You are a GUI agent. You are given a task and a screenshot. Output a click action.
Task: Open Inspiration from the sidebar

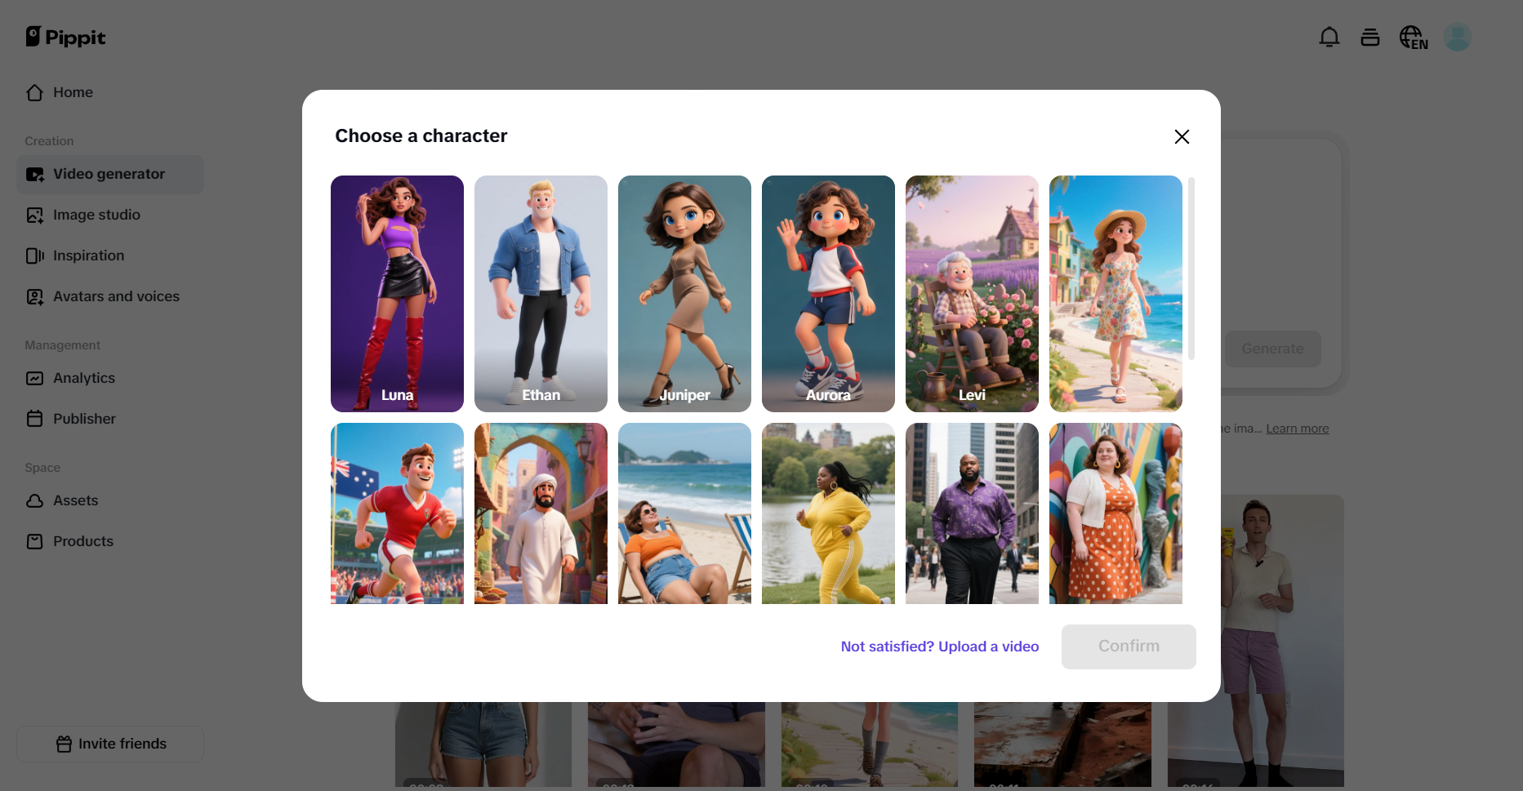pos(110,256)
